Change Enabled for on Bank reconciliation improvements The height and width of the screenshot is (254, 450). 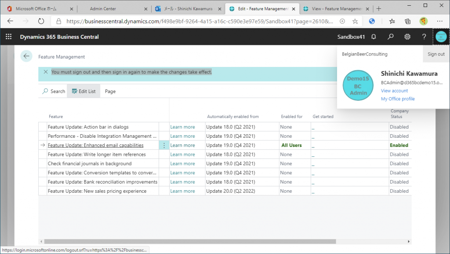295,182
